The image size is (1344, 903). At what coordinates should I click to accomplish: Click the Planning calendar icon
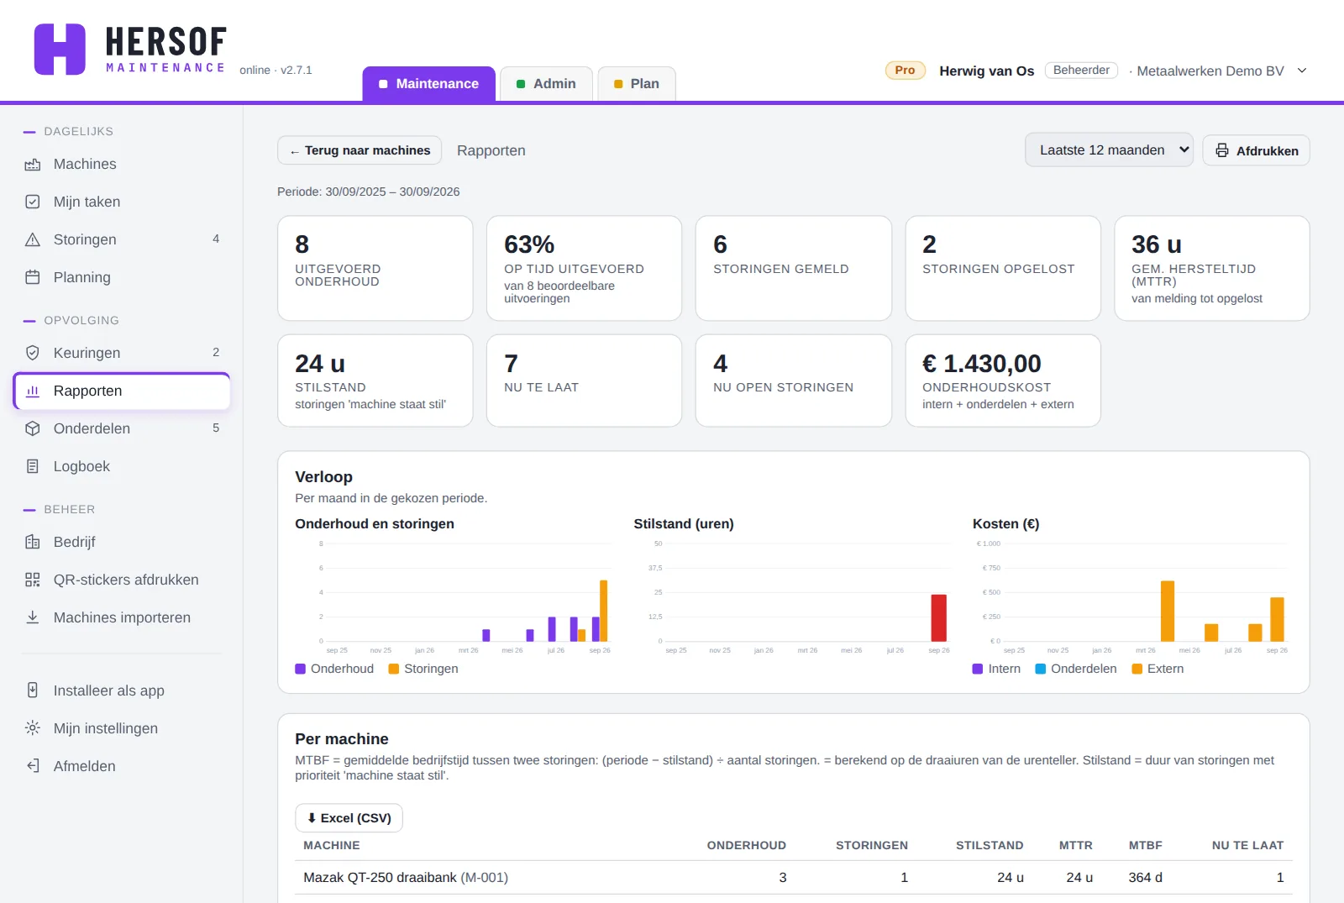pos(33,278)
